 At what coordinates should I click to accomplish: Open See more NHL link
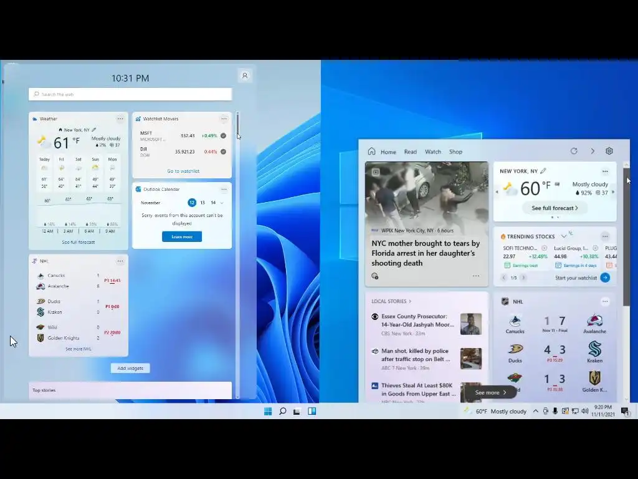(78, 349)
